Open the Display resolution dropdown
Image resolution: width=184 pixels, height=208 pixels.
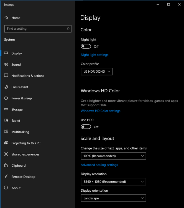pos(113,182)
